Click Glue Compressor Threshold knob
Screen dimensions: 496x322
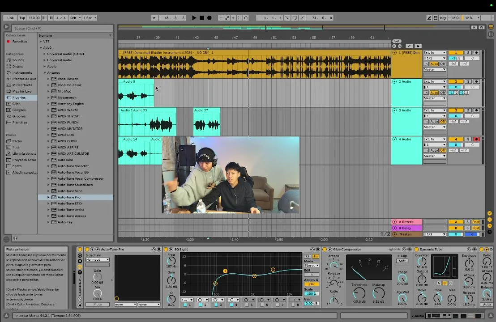[x=359, y=293]
